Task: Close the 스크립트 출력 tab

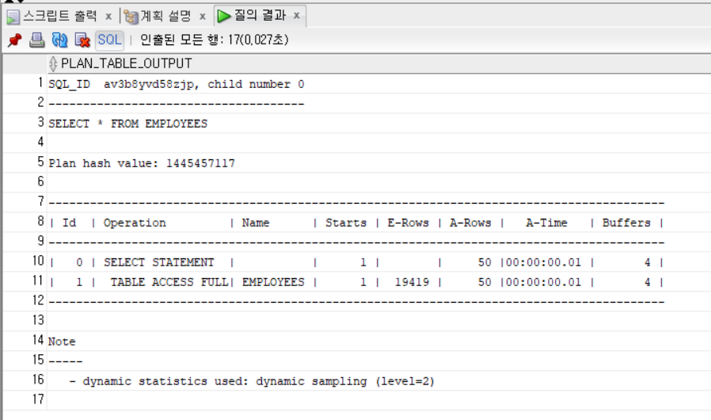Action: point(108,17)
